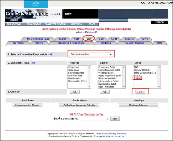The width and height of the screenshot is (173, 141).
Task: Open the PUBLICATIONS menu
Action: point(15,24)
